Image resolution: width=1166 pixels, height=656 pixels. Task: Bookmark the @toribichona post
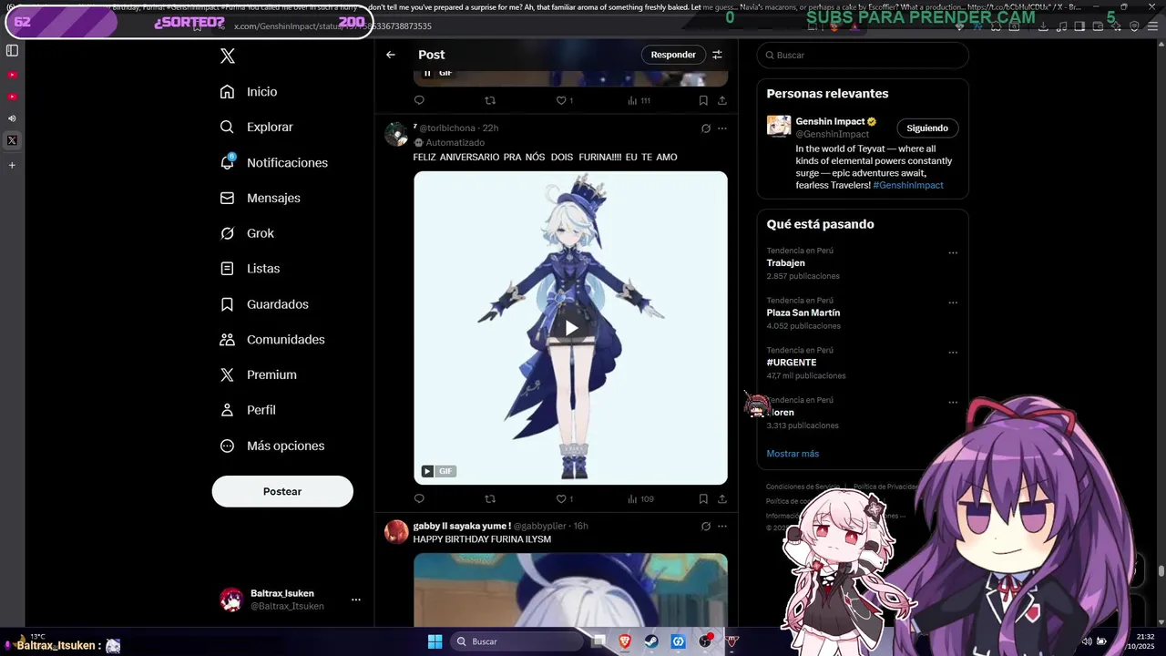point(703,498)
